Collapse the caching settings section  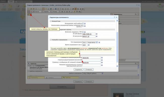click(51, 40)
